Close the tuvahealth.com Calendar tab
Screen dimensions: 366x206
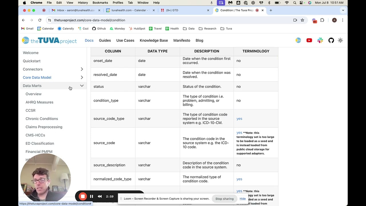(x=154, y=10)
